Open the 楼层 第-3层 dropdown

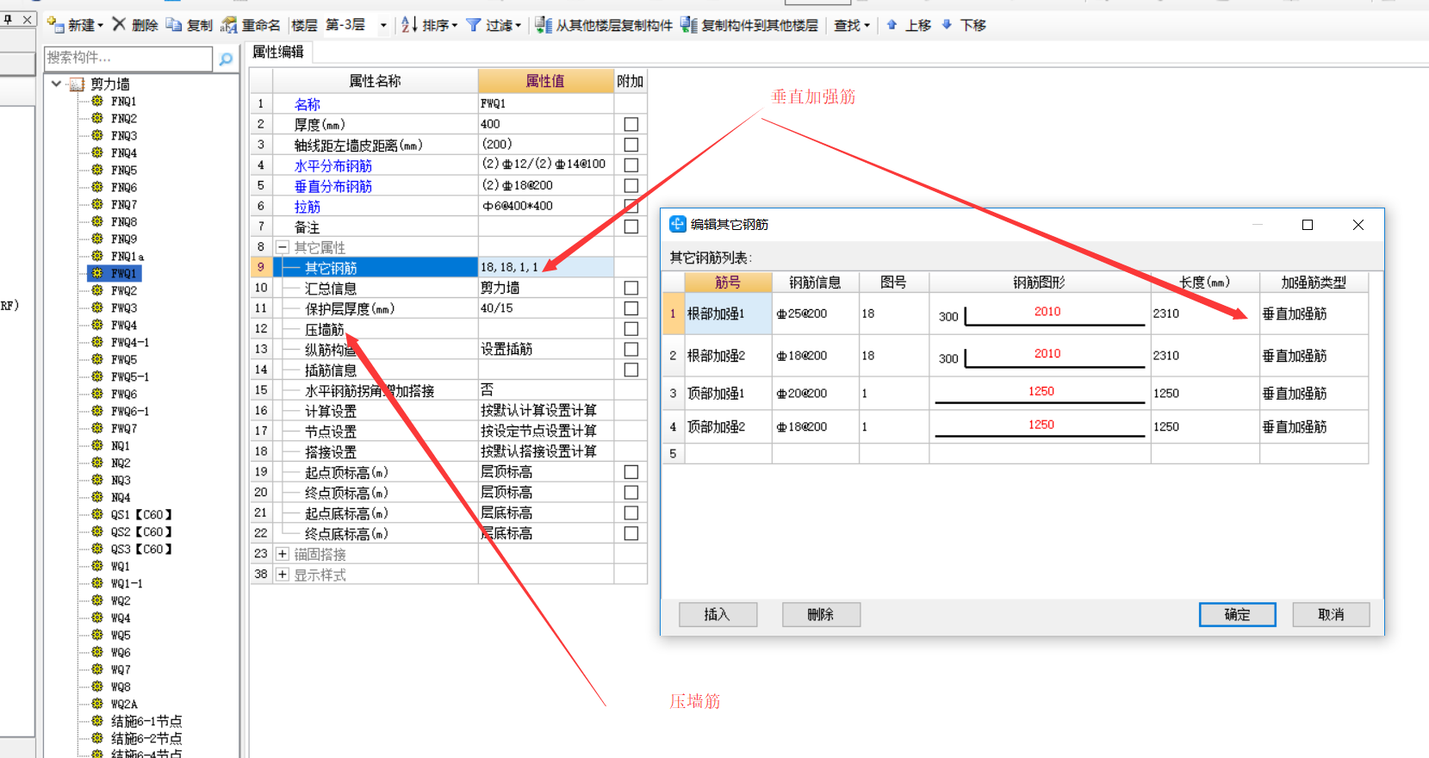[383, 26]
